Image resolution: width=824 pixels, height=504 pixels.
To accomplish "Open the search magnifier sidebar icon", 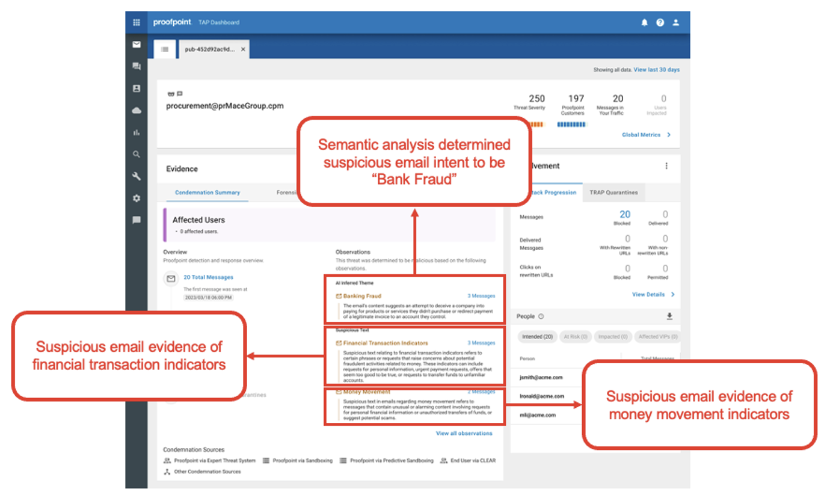I will (x=137, y=155).
